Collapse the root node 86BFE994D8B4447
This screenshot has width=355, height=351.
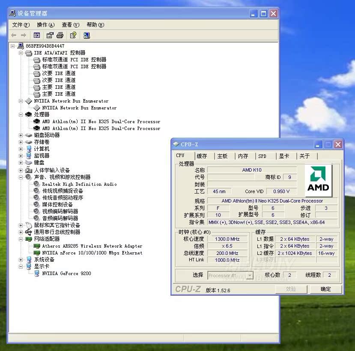13,46
